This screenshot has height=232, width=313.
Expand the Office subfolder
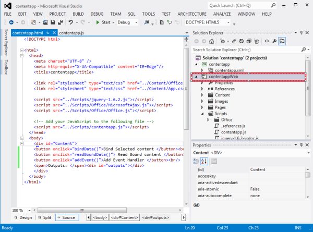(x=208, y=120)
